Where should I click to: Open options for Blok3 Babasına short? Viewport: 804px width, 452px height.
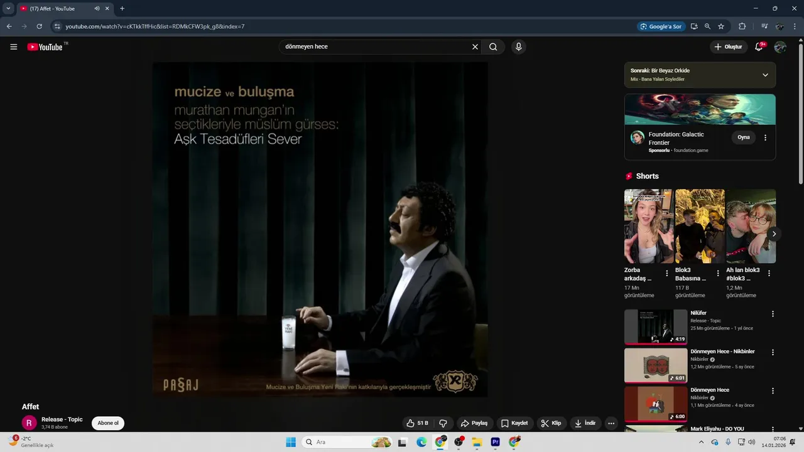click(x=718, y=274)
